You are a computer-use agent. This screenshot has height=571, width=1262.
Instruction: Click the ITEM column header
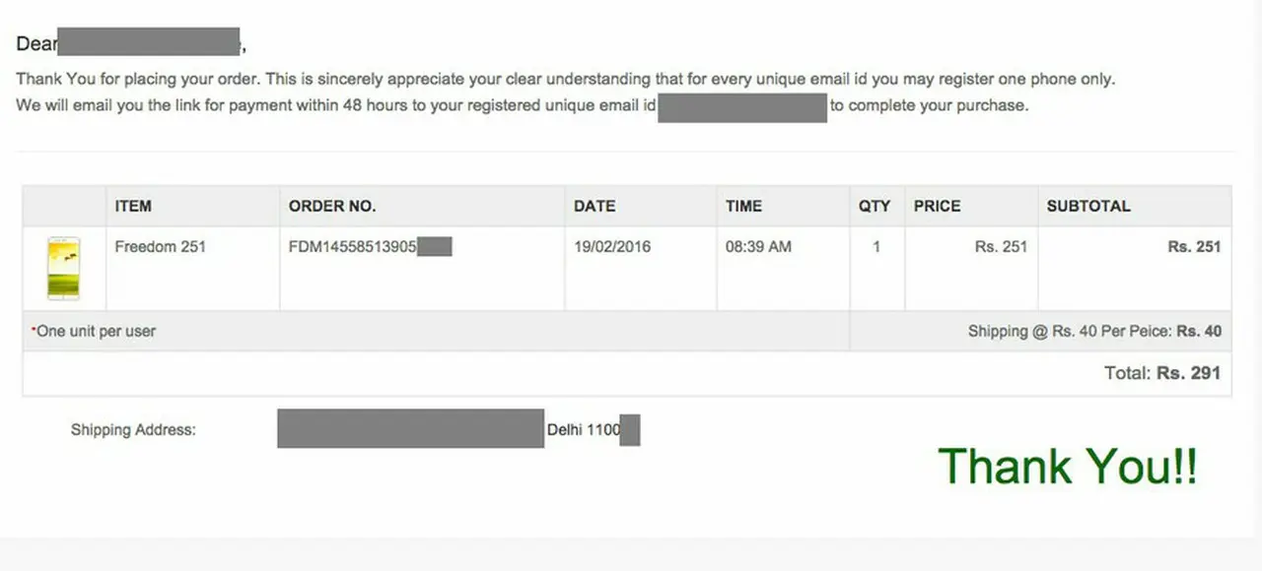tap(133, 207)
